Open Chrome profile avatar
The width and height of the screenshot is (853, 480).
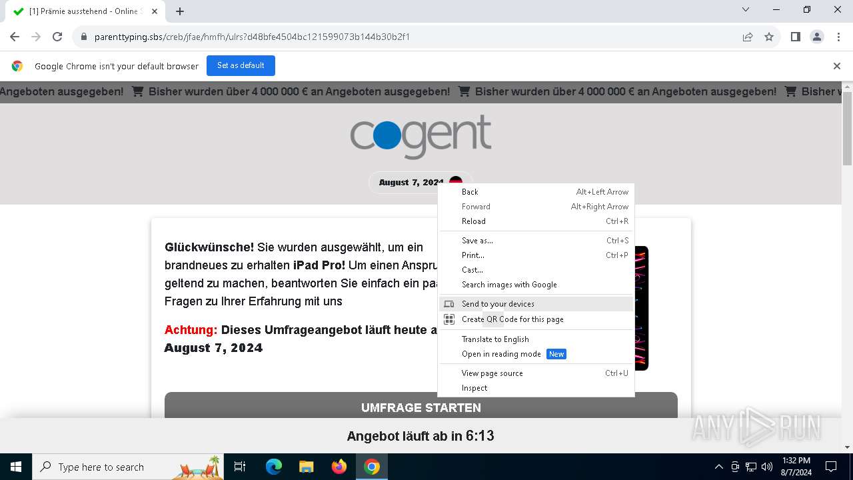(x=817, y=37)
